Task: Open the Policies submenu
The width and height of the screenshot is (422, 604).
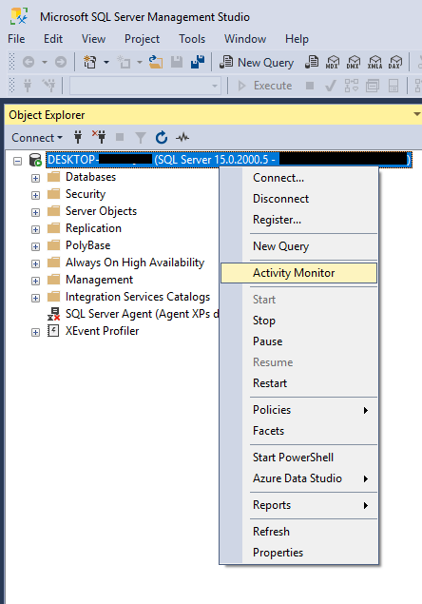Action: 298,410
